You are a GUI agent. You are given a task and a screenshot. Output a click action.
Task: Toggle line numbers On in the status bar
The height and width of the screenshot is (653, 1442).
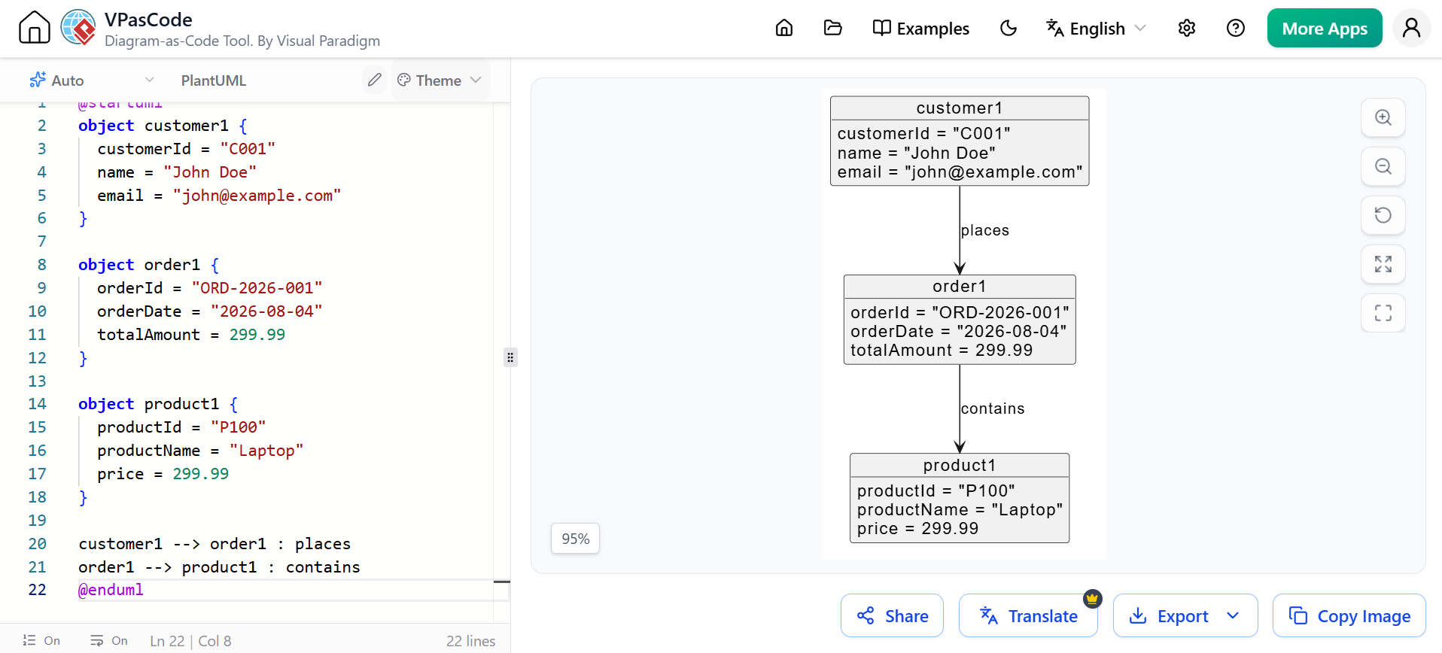(x=41, y=641)
